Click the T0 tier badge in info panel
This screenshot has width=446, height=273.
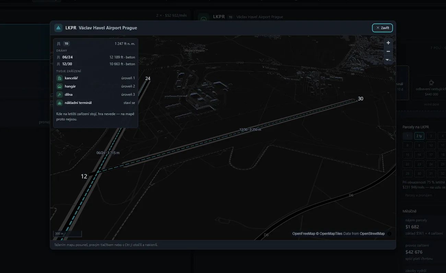coord(67,44)
